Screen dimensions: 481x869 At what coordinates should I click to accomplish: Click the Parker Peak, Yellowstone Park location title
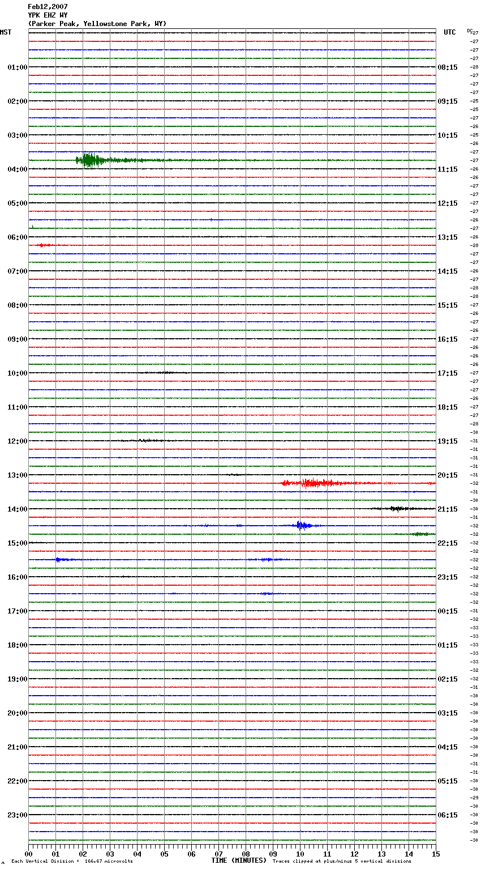click(x=97, y=24)
